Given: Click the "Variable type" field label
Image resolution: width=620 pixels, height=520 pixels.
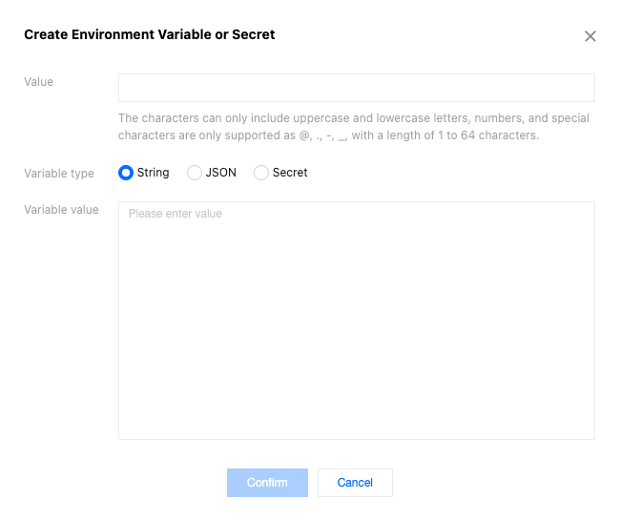Looking at the screenshot, I should [59, 174].
